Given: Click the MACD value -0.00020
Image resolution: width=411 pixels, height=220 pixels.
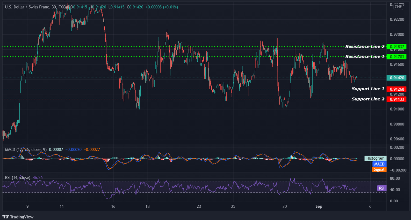Looking at the screenshot, I should 74,150.
